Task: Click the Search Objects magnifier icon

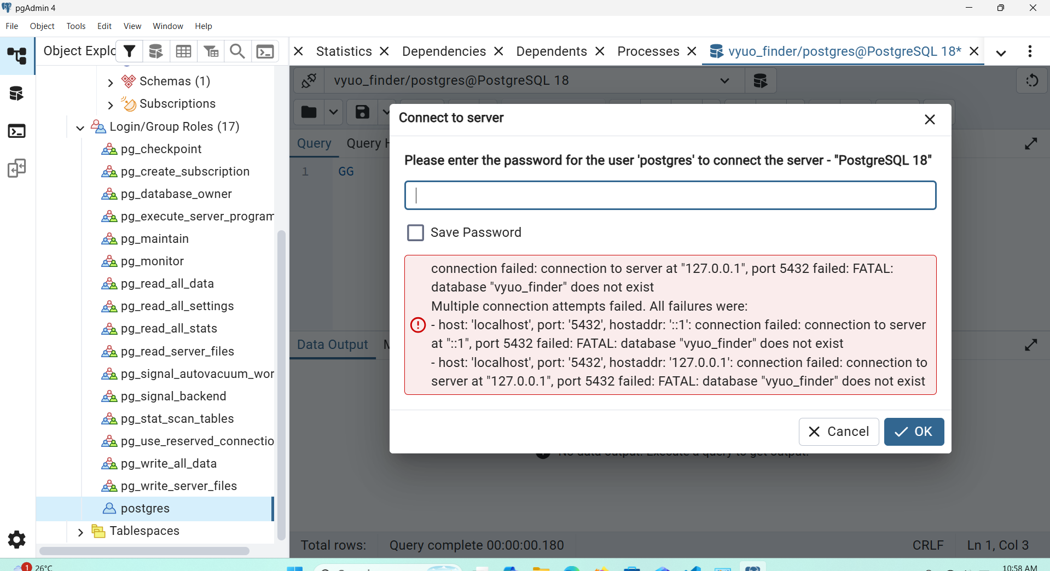Action: 237,51
